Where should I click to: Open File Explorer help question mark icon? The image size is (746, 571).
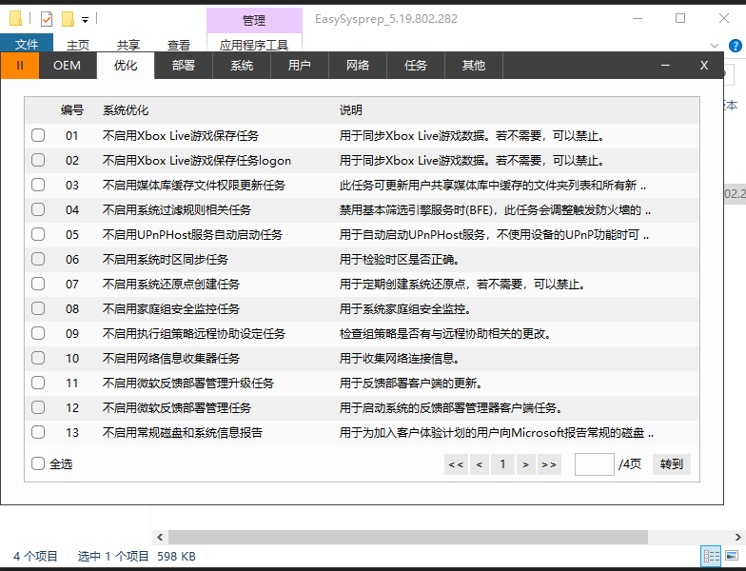tap(736, 45)
